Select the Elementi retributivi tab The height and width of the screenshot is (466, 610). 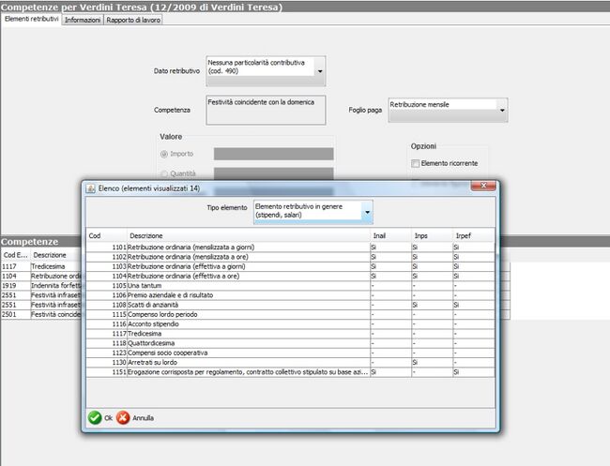click(31, 20)
